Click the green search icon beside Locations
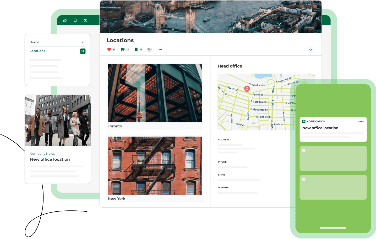This screenshot has height=239, width=376. (83, 51)
